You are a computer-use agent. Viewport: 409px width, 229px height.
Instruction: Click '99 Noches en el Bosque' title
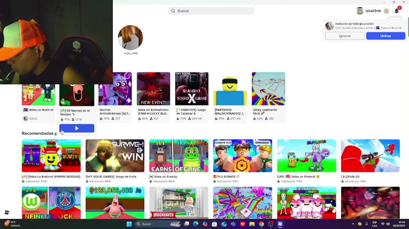[75, 112]
